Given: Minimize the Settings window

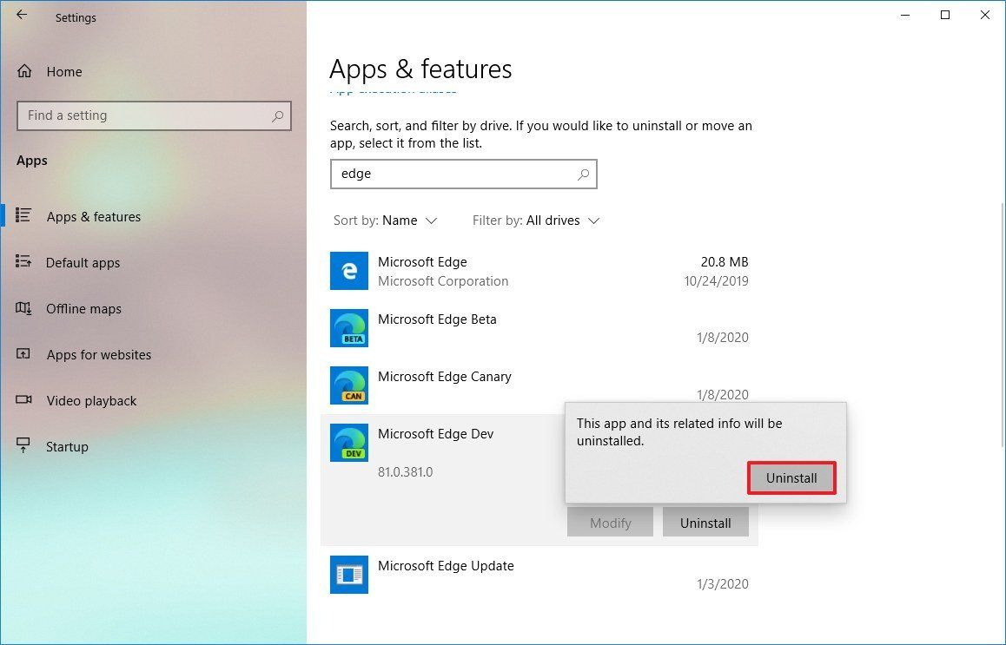Looking at the screenshot, I should (905, 15).
